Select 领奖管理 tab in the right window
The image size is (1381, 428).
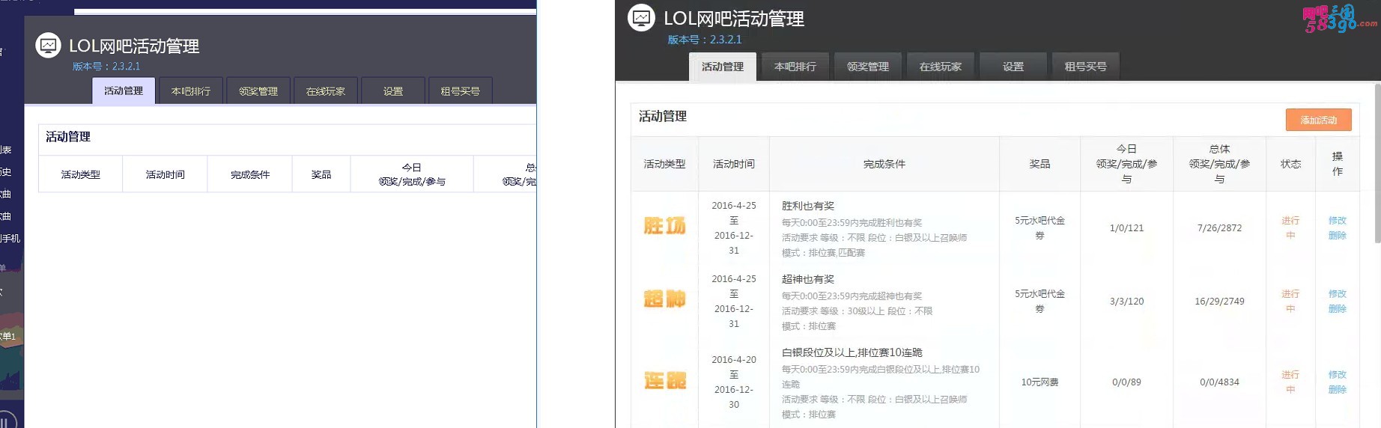click(868, 67)
